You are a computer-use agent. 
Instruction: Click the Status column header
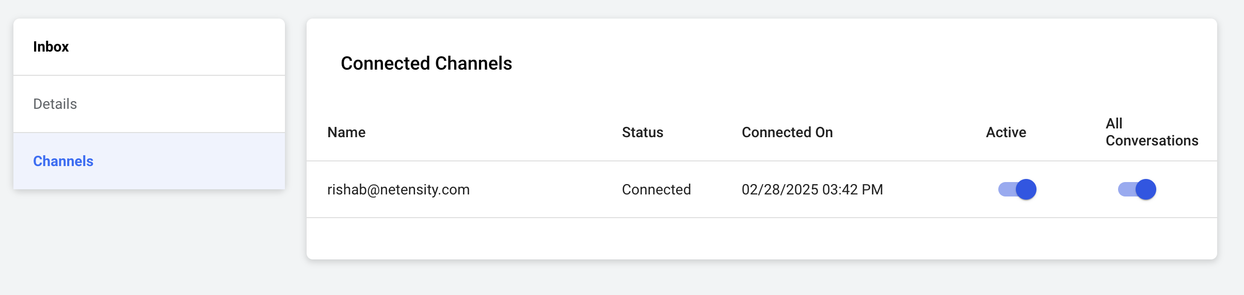642,133
